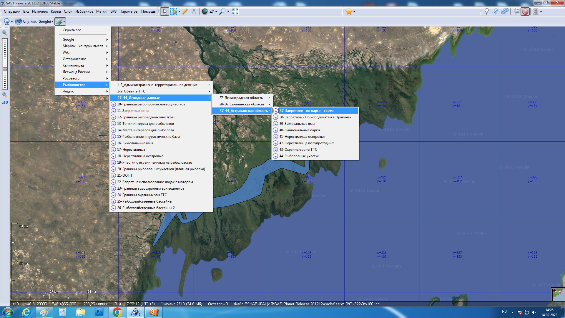Image resolution: width=565 pixels, height=318 pixels.
Task: Open the Метки menu
Action: pyautogui.click(x=101, y=11)
